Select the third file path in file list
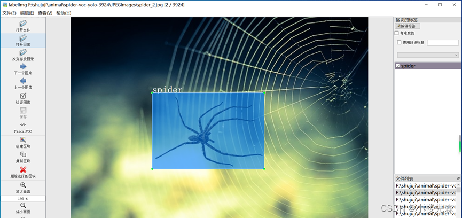The image size is (462, 218). pos(426,200)
